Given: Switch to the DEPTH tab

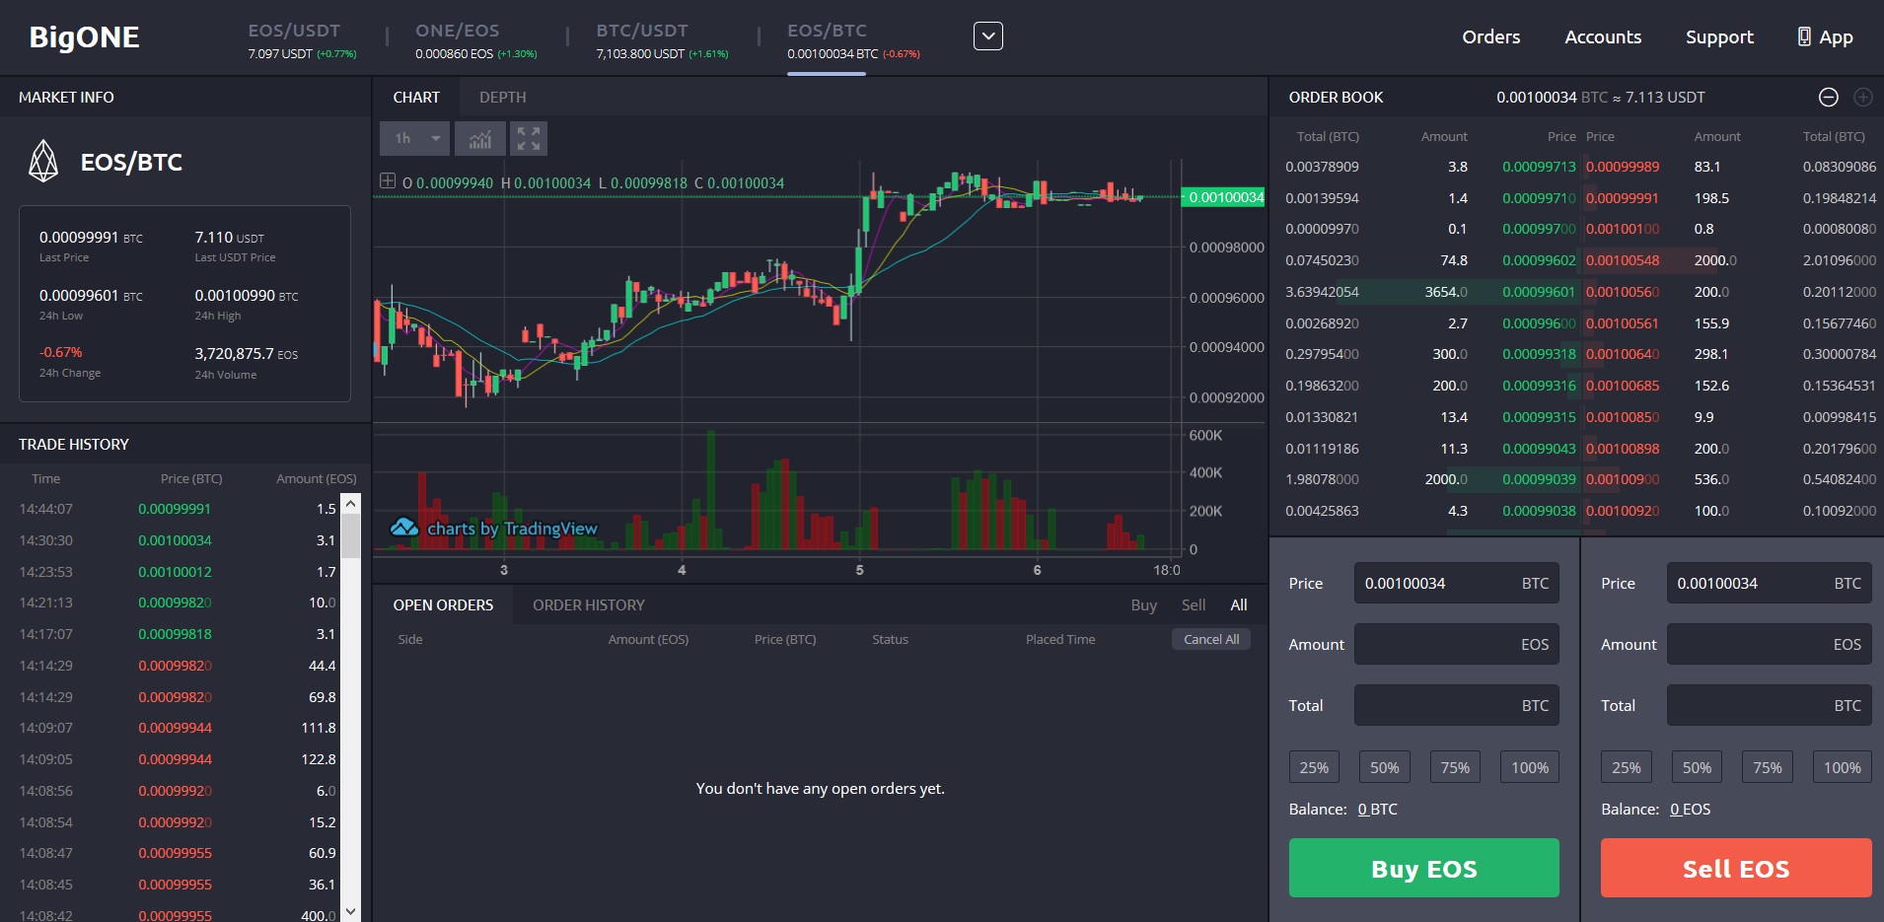Looking at the screenshot, I should pos(502,97).
